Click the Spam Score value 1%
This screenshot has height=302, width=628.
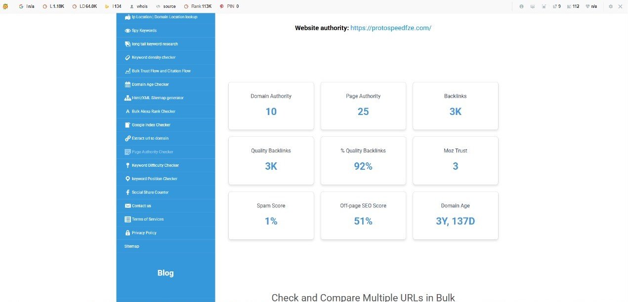click(271, 221)
